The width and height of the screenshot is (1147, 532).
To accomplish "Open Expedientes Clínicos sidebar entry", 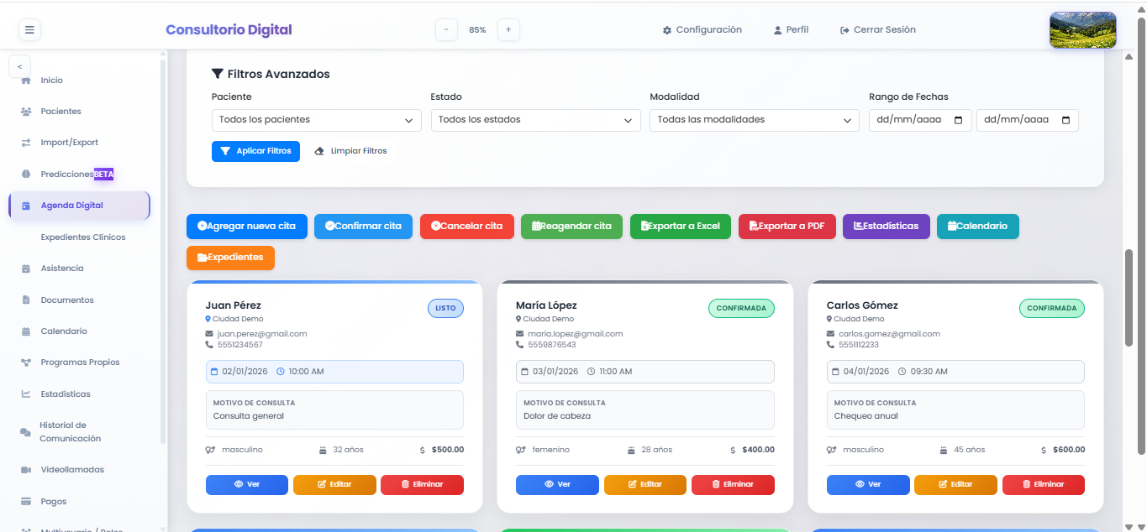I will pyautogui.click(x=83, y=237).
